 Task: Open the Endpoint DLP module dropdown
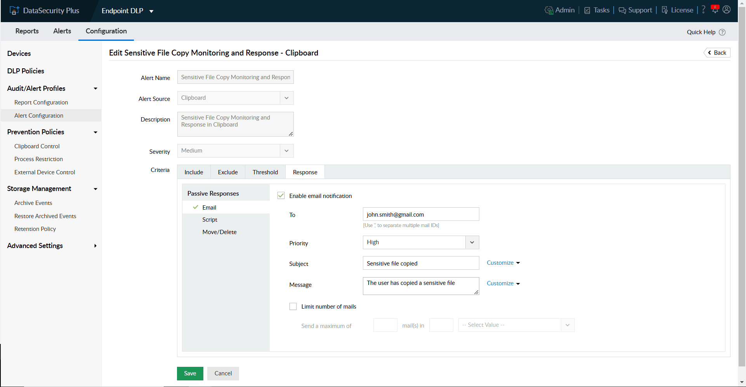[x=128, y=11]
